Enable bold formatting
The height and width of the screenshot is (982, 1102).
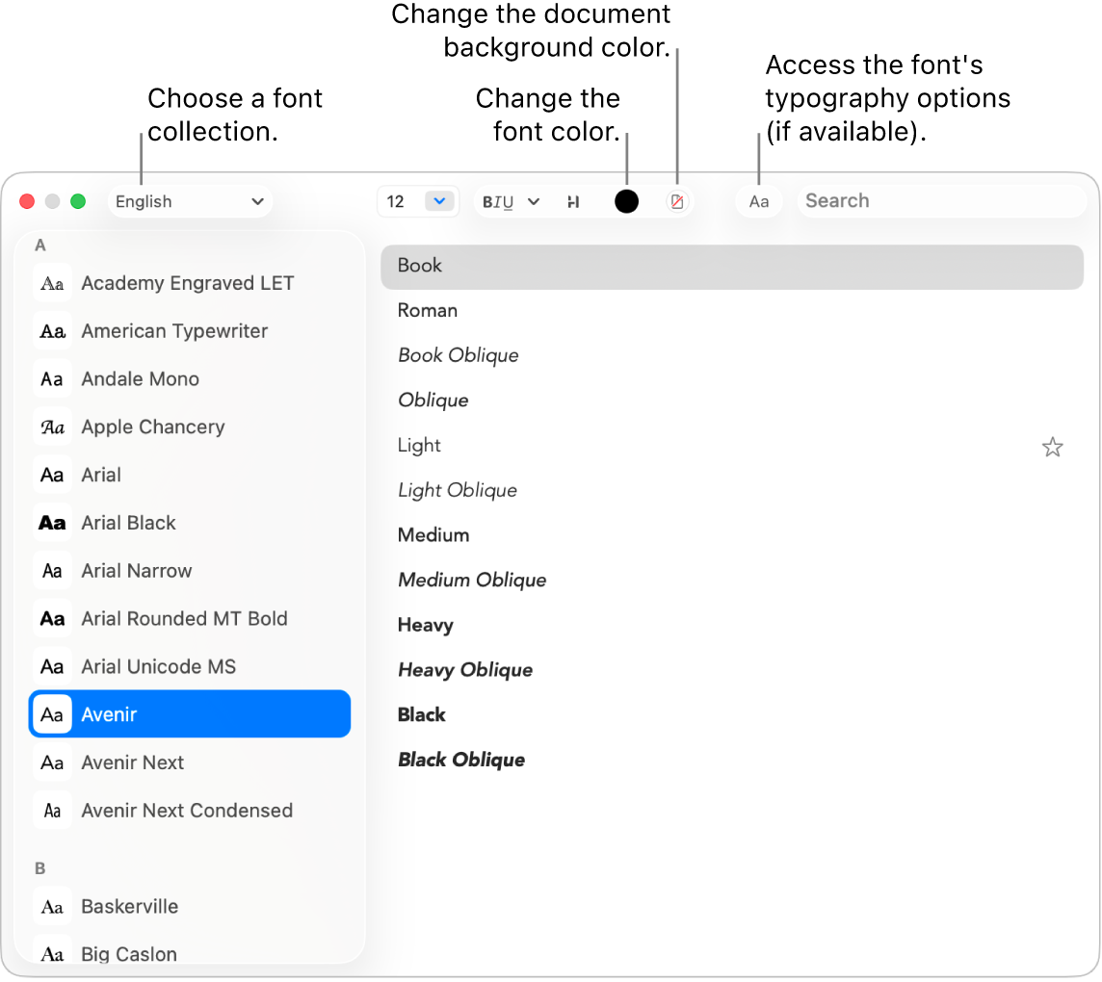487,201
